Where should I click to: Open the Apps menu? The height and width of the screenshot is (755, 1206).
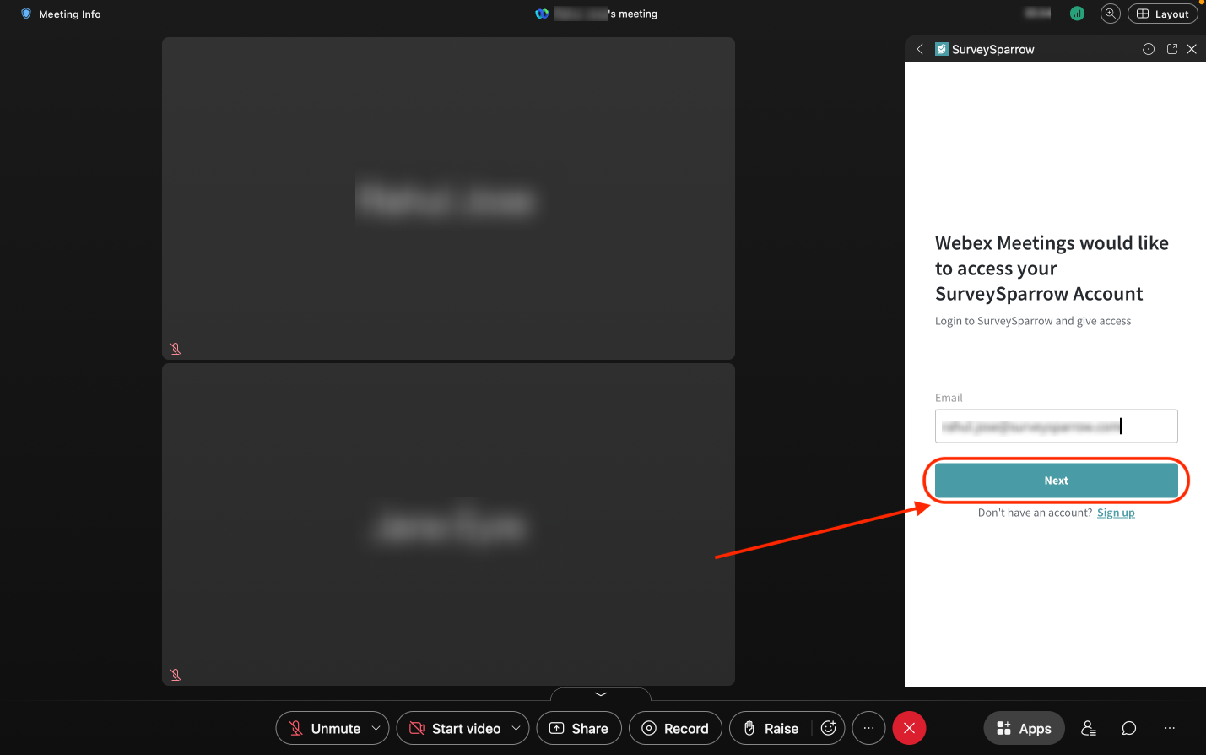coord(1024,728)
